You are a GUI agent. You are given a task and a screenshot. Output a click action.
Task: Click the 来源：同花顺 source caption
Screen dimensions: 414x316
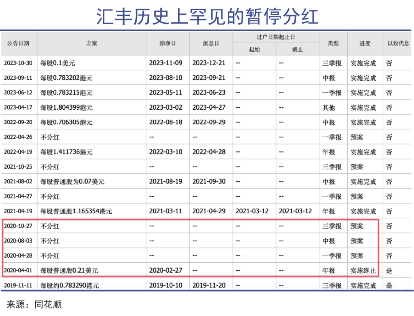coord(34,305)
